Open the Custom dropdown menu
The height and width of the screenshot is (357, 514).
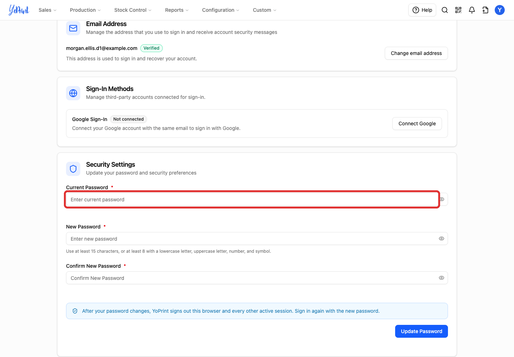(x=264, y=10)
